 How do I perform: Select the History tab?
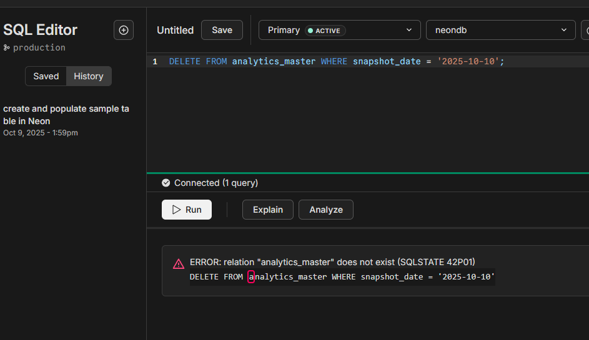[89, 76]
